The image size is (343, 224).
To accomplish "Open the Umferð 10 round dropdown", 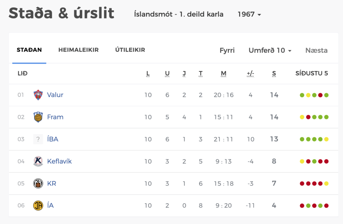I will tap(270, 51).
